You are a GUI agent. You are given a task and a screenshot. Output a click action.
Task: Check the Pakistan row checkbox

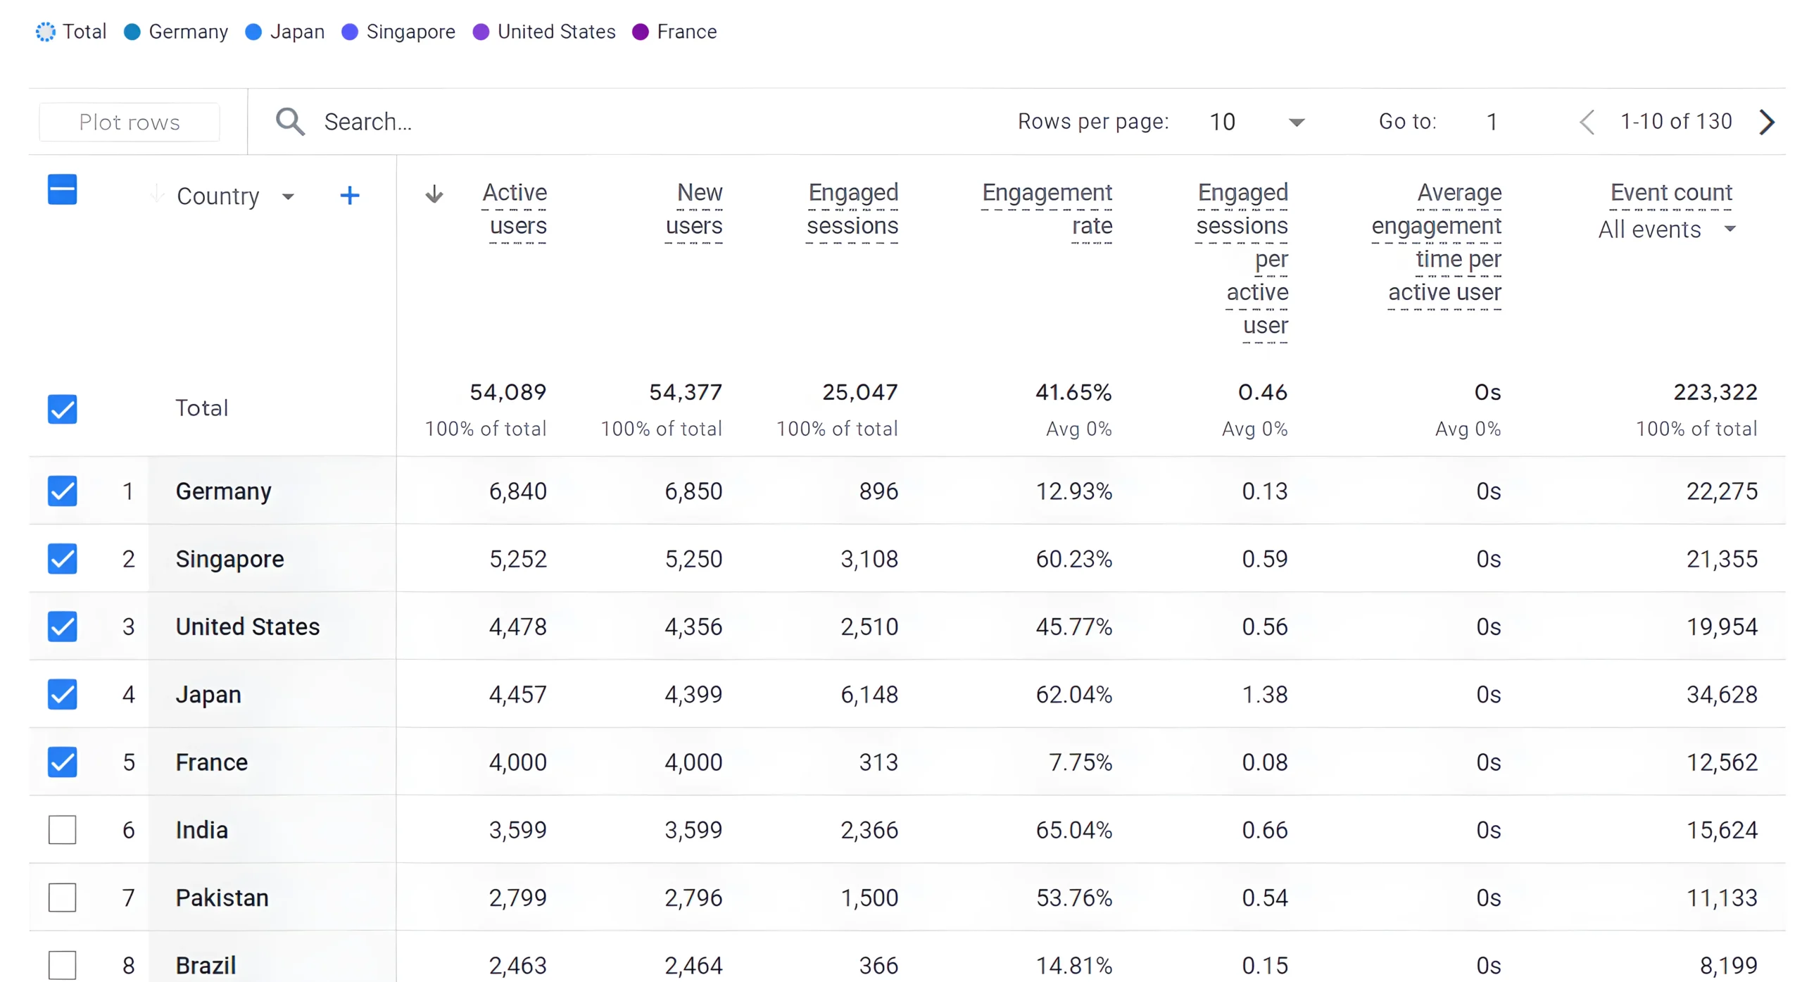62,898
